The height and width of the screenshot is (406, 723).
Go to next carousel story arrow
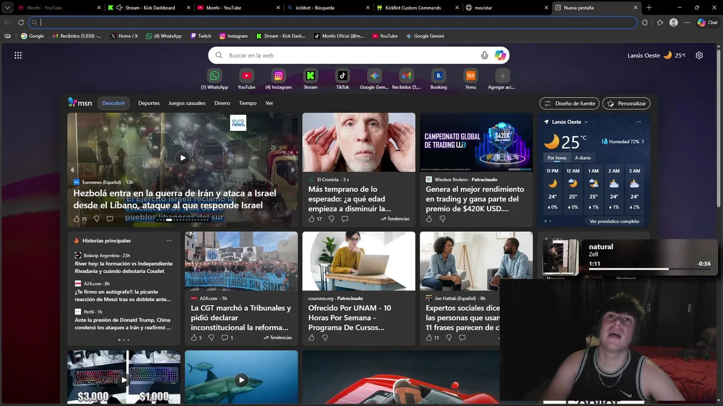pyautogui.click(x=293, y=170)
